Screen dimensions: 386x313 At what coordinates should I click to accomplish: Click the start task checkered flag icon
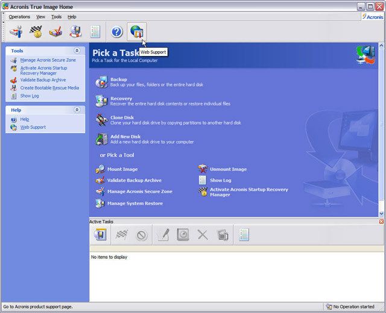(122, 235)
